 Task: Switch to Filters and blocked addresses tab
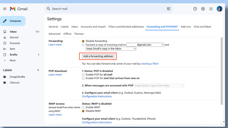[126, 27]
